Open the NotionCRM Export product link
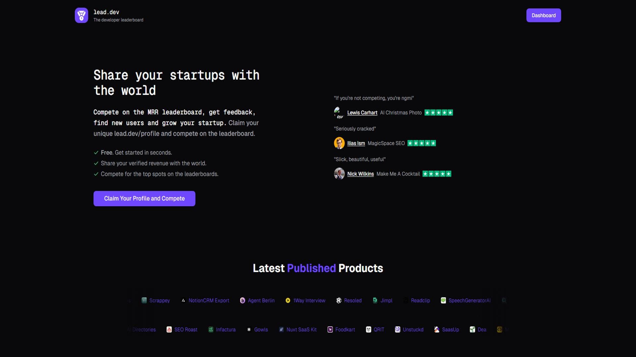The width and height of the screenshot is (636, 357). tap(209, 300)
